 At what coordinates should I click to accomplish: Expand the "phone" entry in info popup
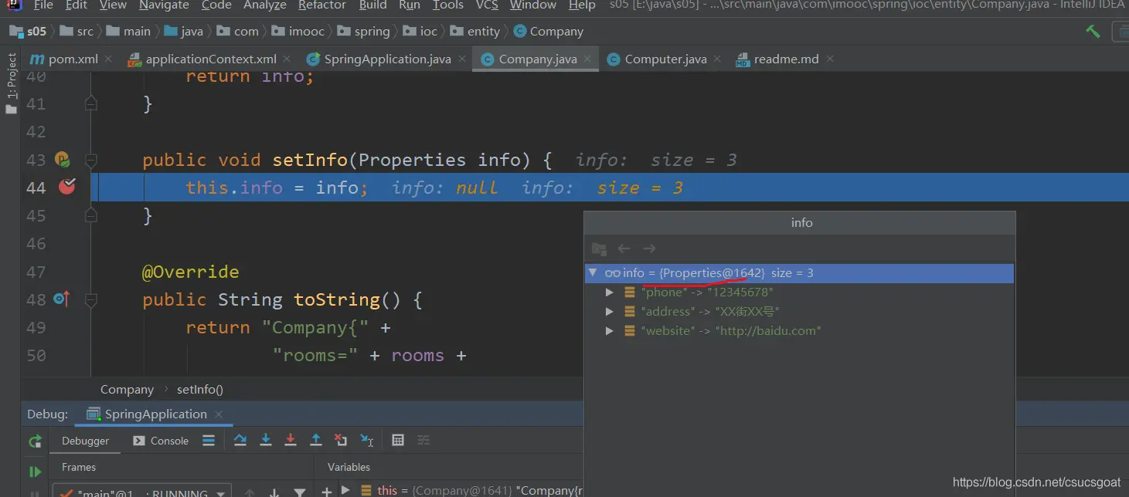[x=610, y=292]
